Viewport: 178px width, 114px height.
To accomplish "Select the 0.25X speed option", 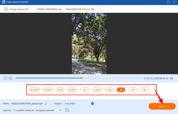I will pyautogui.click(x=48, y=90).
